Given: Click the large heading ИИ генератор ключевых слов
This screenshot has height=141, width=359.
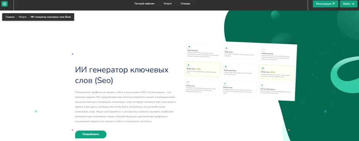Looking at the screenshot, I should click(122, 75).
